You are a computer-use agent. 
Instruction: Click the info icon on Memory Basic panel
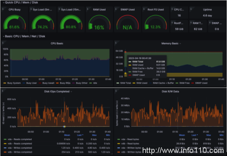click(116, 42)
